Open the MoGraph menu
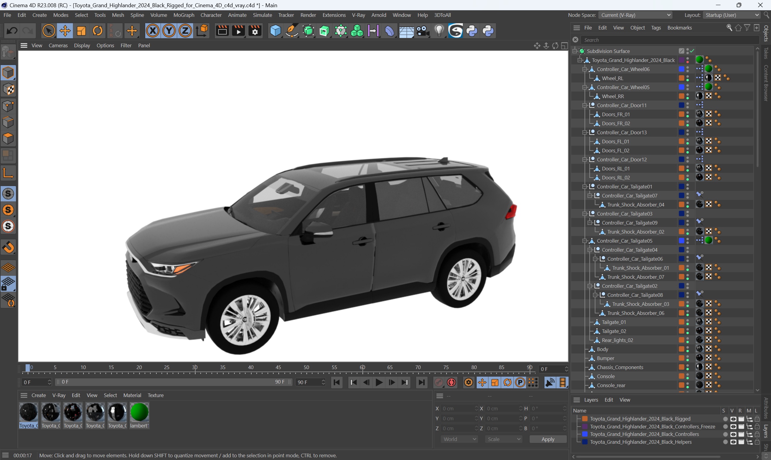Image resolution: width=771 pixels, height=460 pixels. [183, 15]
